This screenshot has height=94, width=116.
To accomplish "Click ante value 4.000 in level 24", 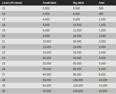I will (x=102, y=58).
